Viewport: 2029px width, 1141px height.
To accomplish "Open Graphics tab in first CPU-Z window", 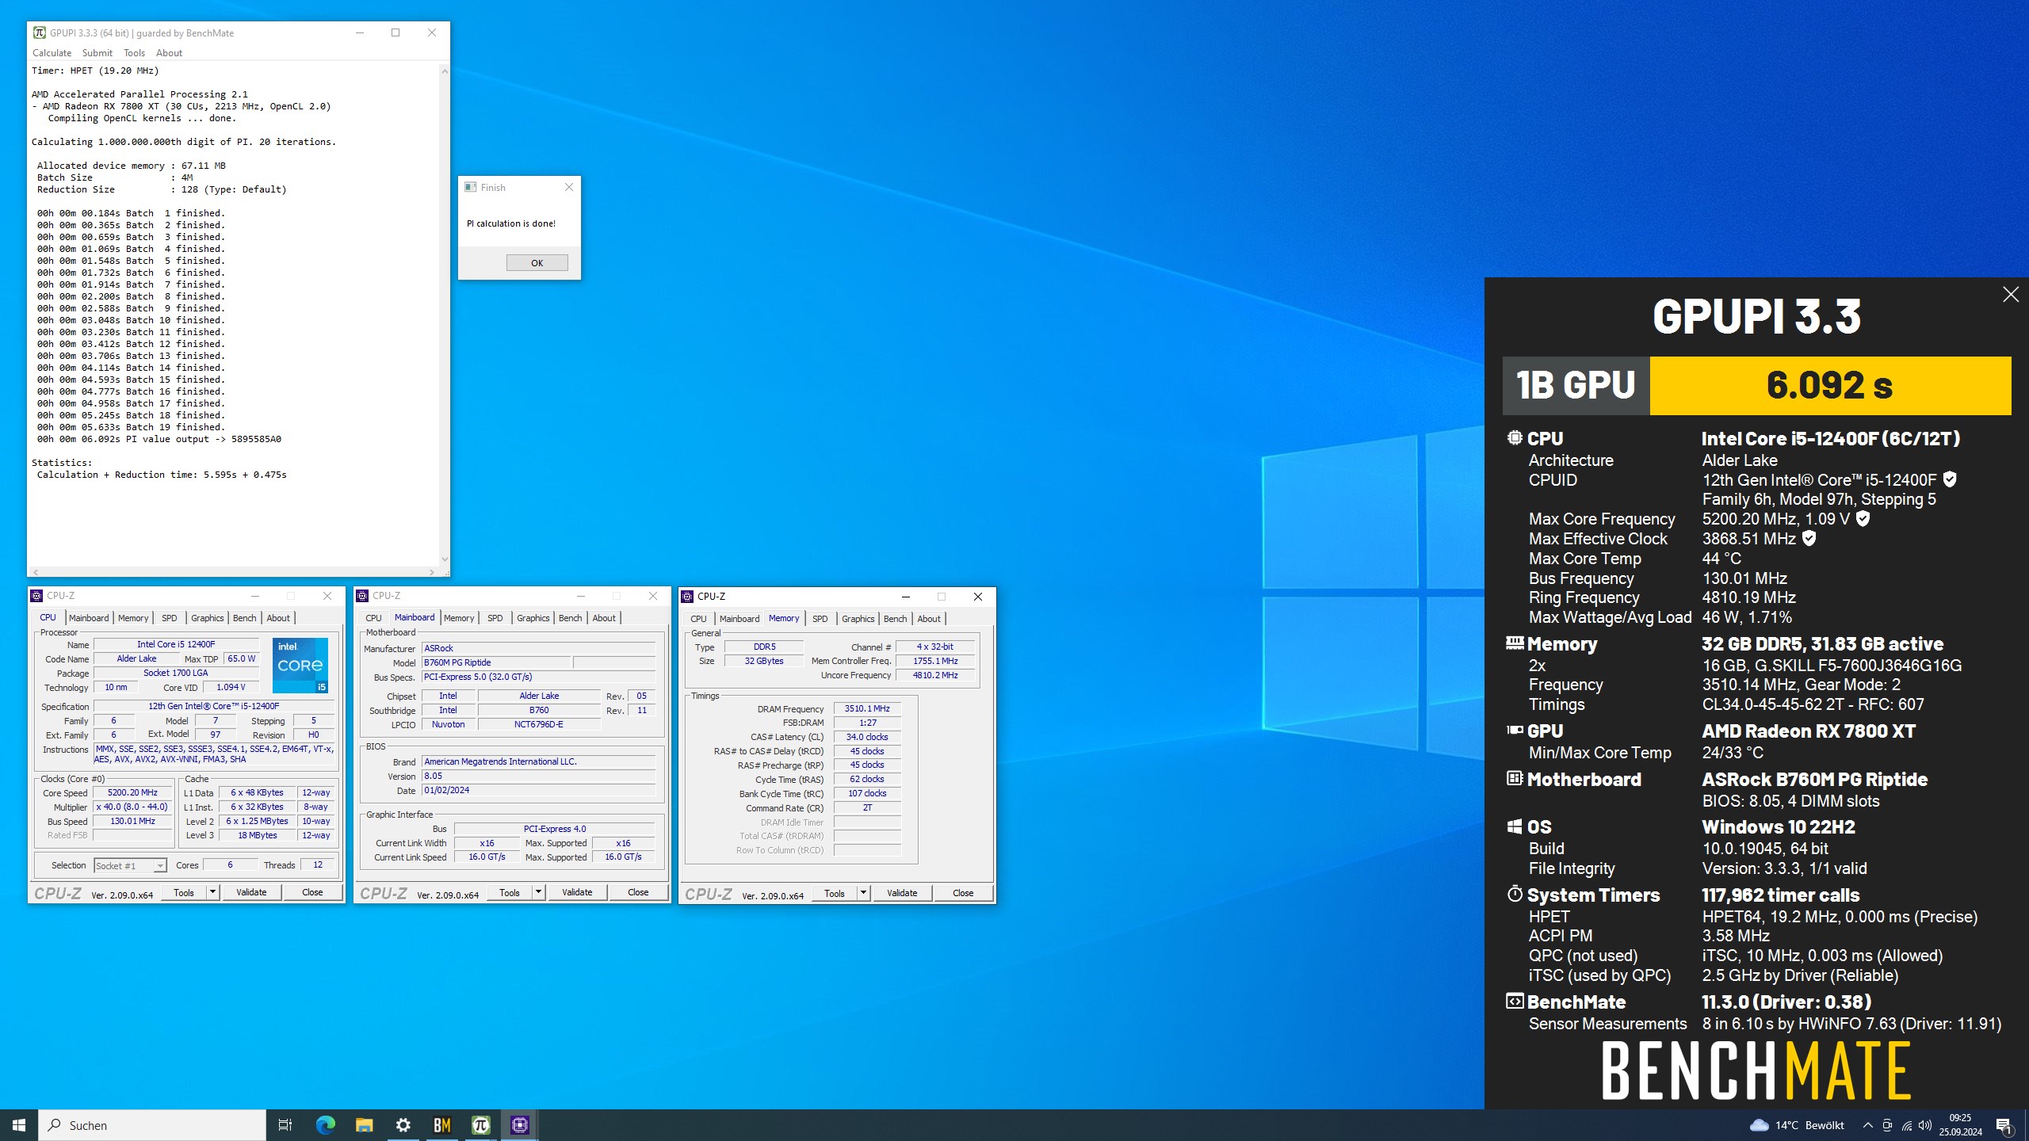I will (208, 618).
